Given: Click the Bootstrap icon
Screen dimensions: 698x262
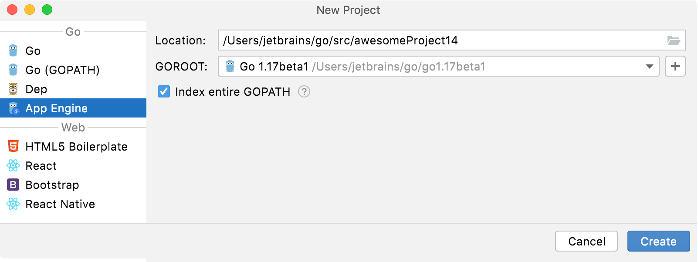Looking at the screenshot, I should [13, 185].
